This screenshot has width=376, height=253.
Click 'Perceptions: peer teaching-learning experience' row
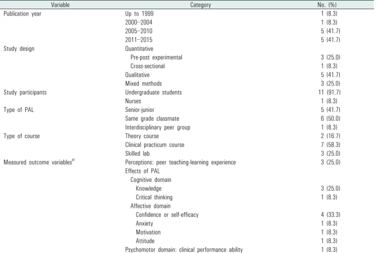180,162
